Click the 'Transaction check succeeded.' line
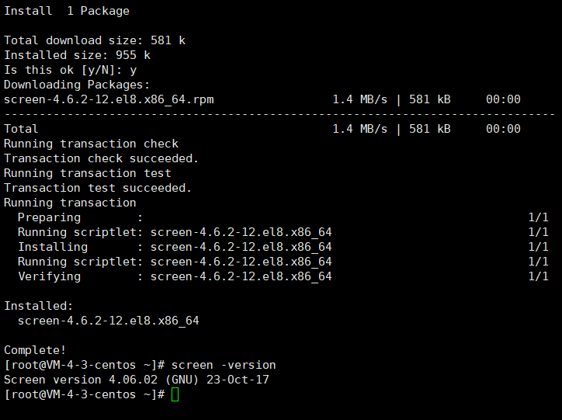This screenshot has width=562, height=420. tap(102, 158)
